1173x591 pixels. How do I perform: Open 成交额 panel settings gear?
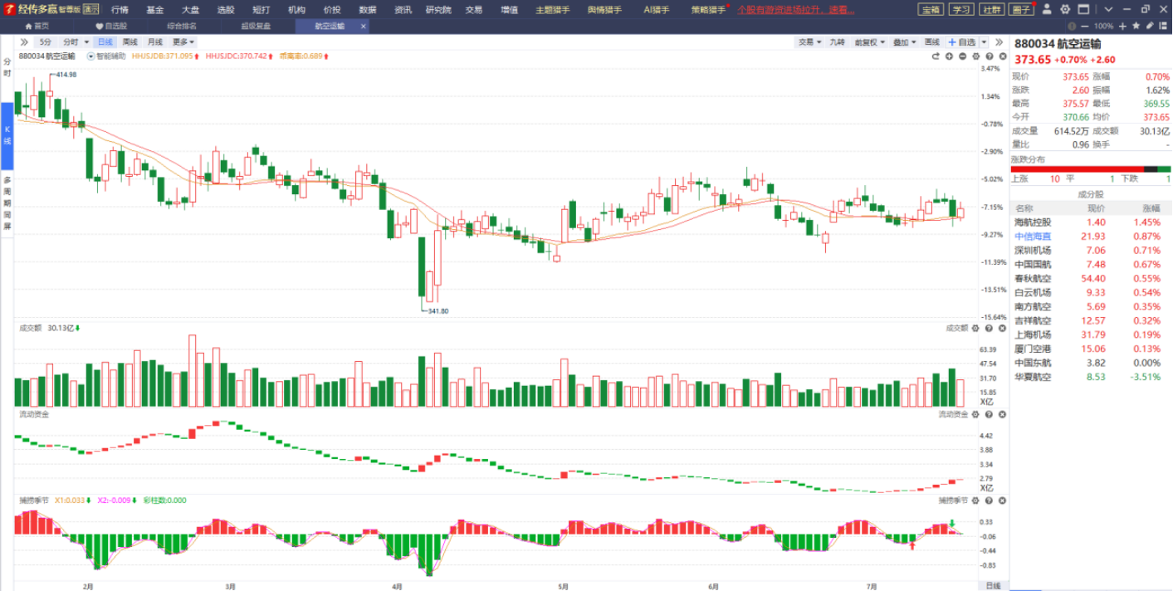pyautogui.click(x=975, y=328)
